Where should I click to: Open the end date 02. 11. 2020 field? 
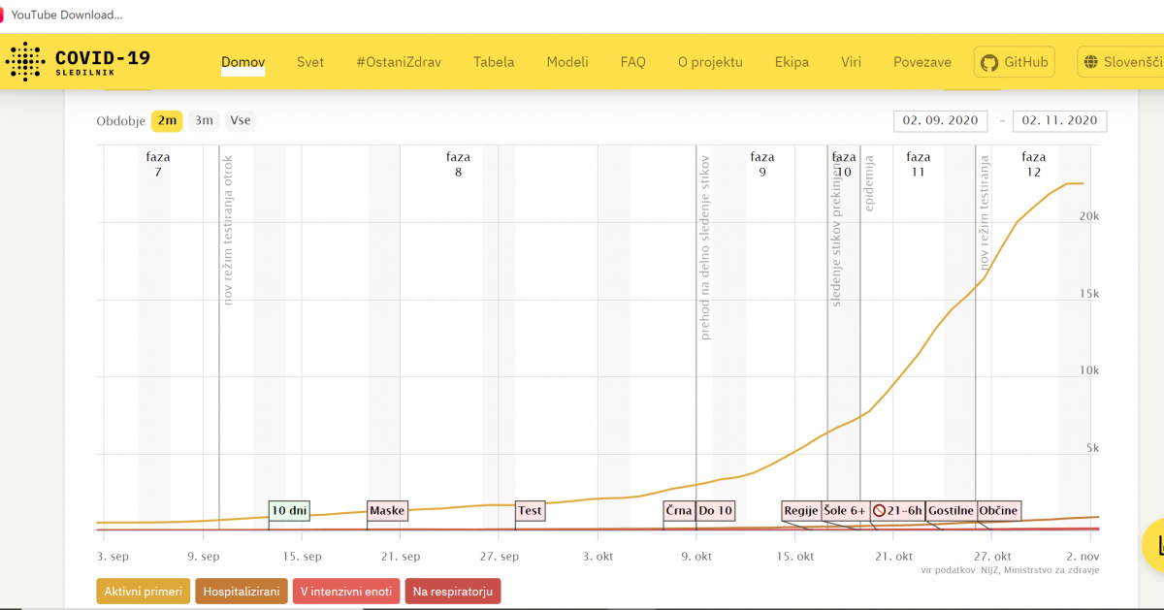(1059, 121)
